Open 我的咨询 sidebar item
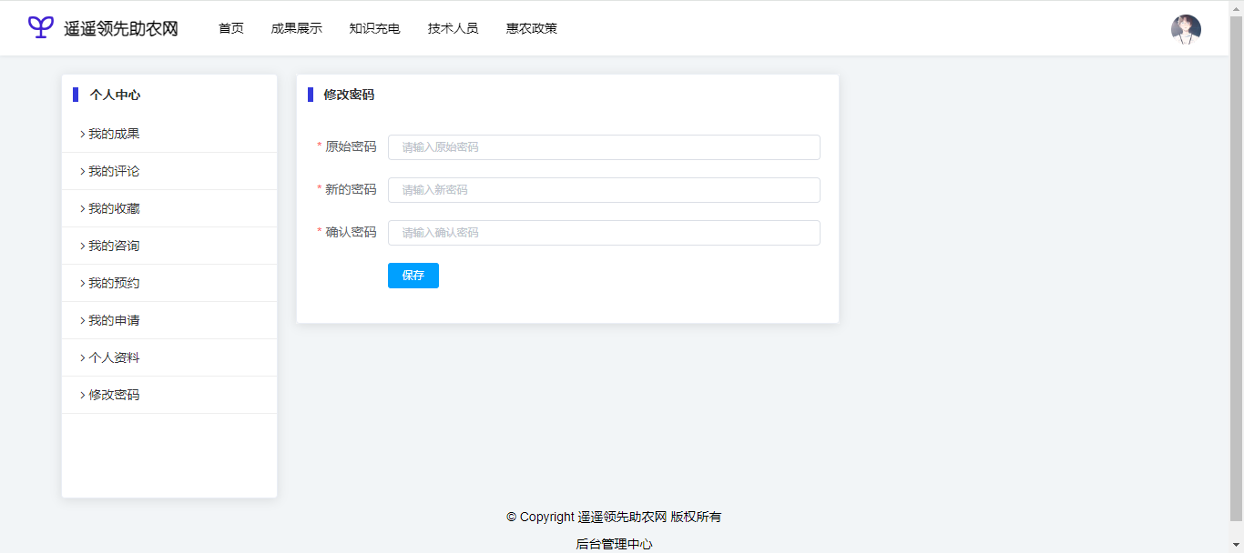The height and width of the screenshot is (553, 1244). 114,246
